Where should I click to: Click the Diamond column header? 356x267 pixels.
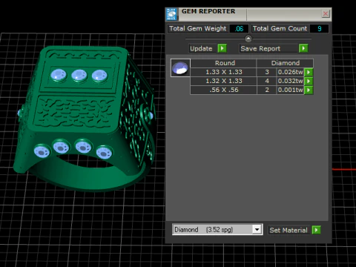[285, 63]
